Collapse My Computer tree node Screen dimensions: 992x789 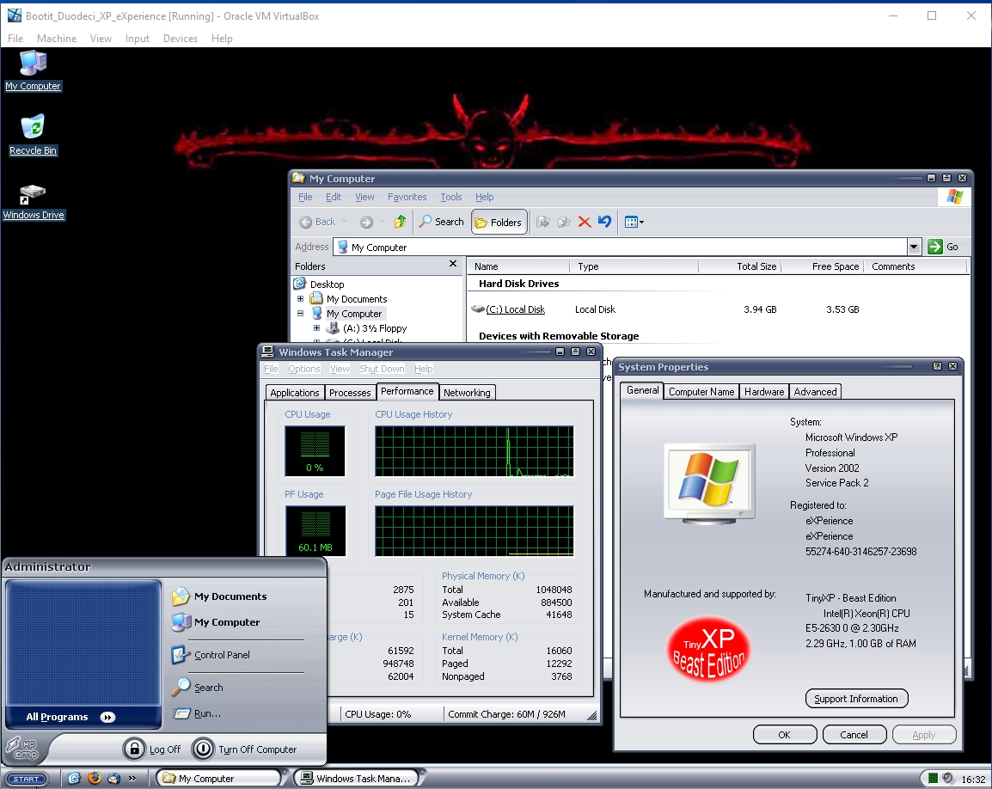tap(301, 313)
